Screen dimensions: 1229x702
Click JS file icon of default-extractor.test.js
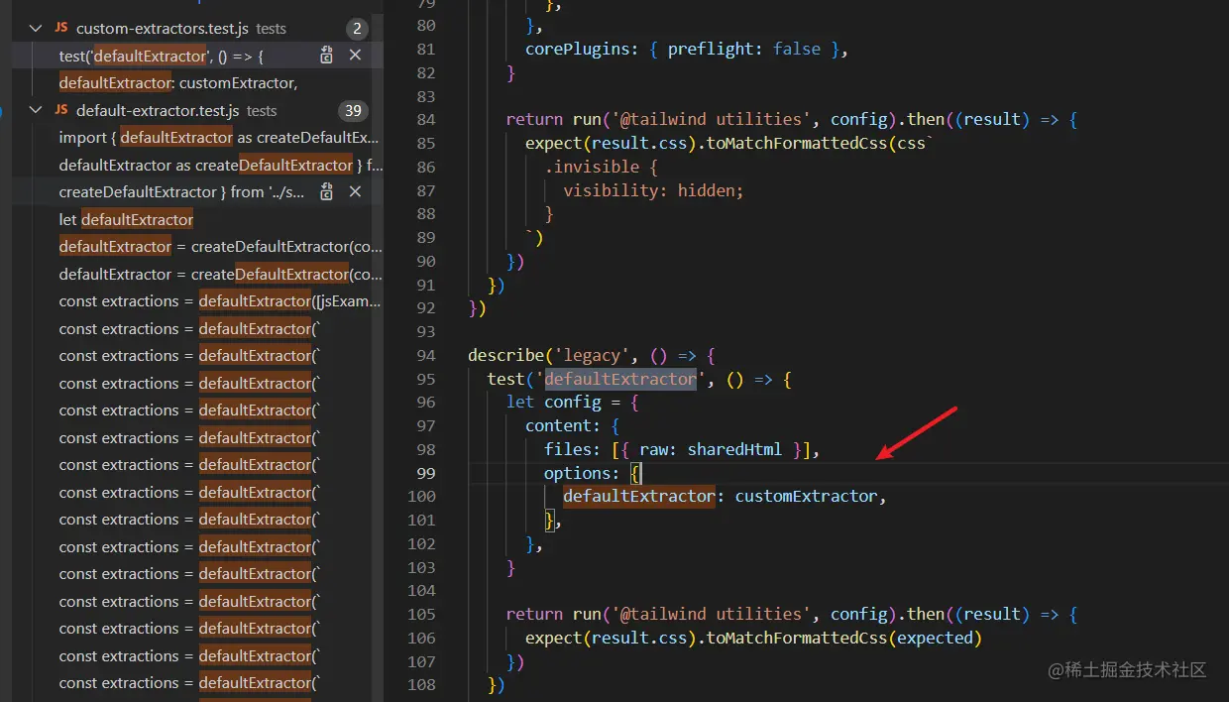tap(61, 110)
